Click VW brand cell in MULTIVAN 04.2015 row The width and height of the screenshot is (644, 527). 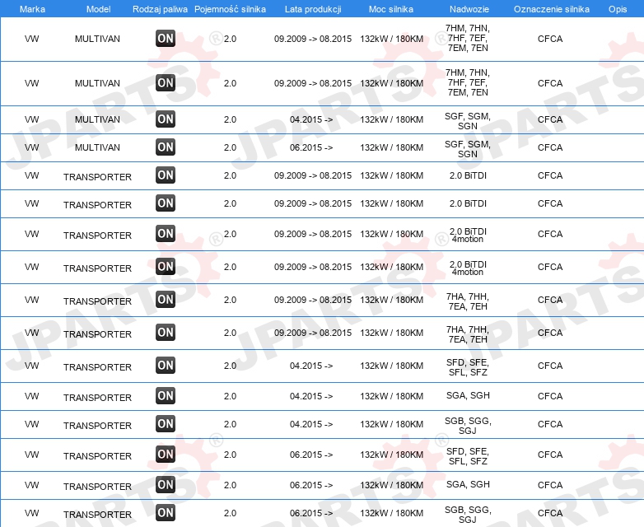pos(31,119)
